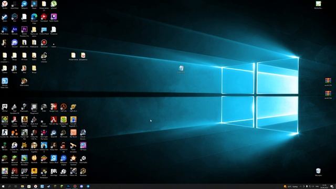Select the Soundpad desktop icon
Viewport: 336px width, 189px height.
coord(44,17)
